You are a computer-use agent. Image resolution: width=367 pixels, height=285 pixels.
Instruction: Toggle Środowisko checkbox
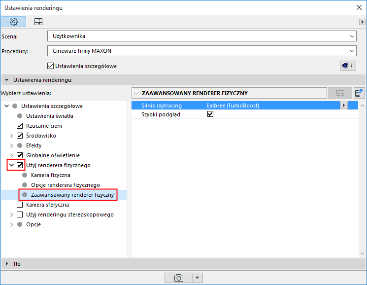(x=20, y=136)
